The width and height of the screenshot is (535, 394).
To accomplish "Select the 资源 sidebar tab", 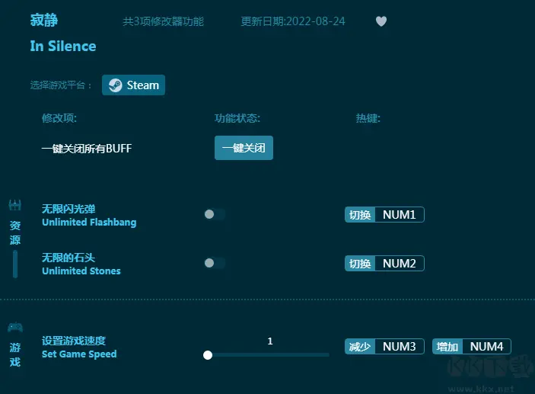I will 15,232.
